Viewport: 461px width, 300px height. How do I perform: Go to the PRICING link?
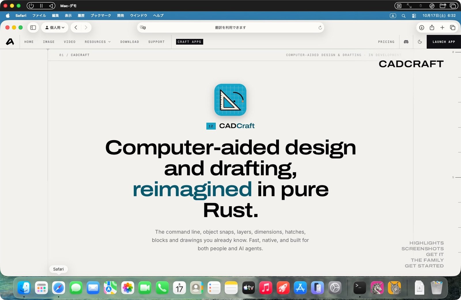click(386, 42)
